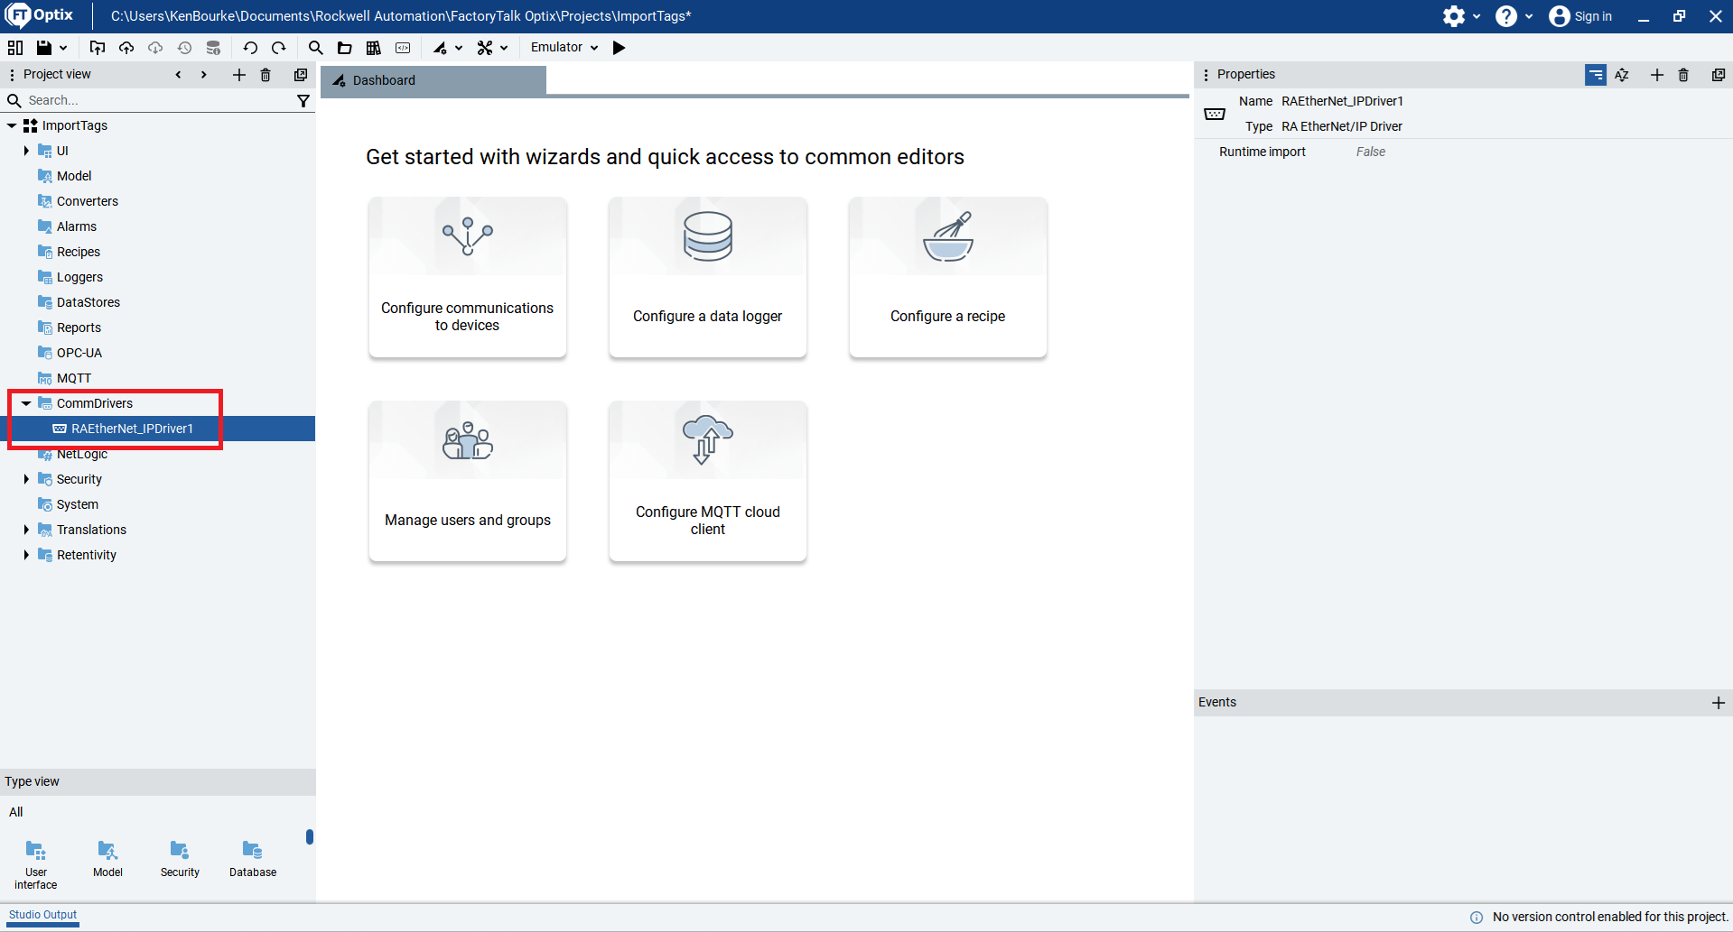
Task: Pop out the Project view panel
Action: click(x=301, y=75)
